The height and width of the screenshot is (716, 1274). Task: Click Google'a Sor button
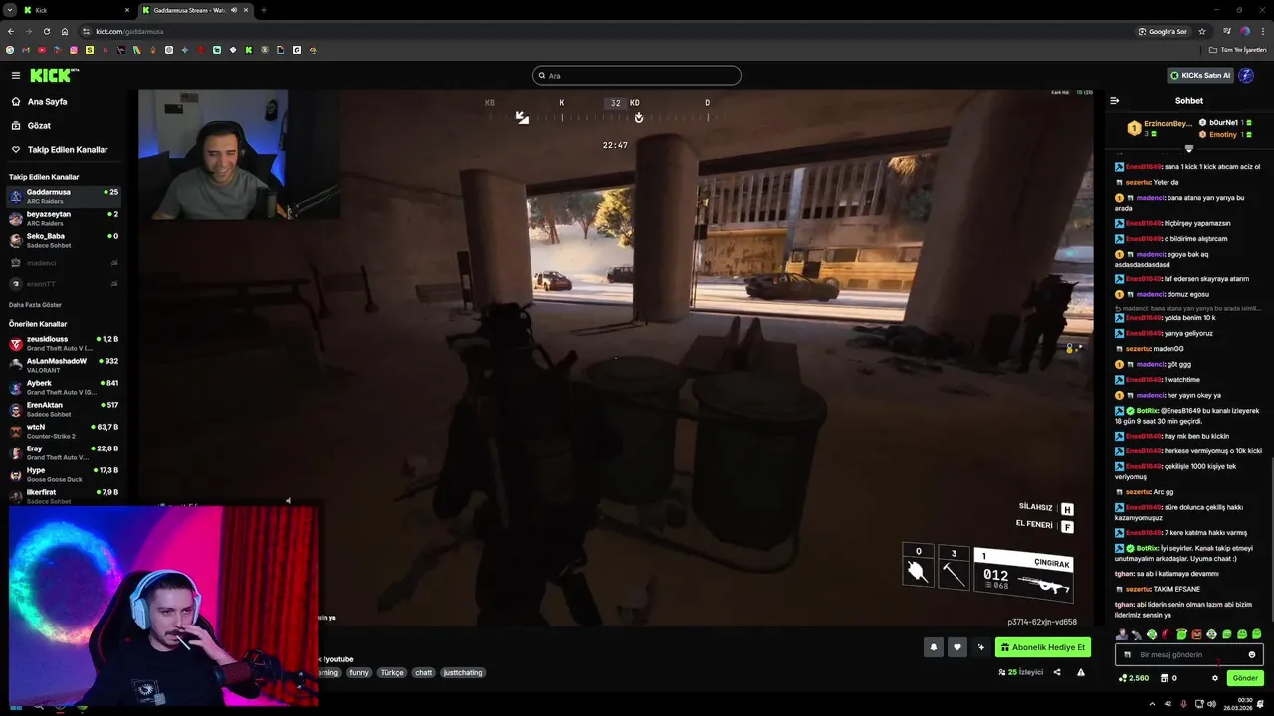(x=1163, y=31)
